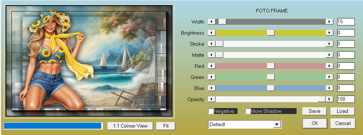Click the Brightness slider handle
The width and height of the screenshot is (363, 135).
[x=271, y=33]
